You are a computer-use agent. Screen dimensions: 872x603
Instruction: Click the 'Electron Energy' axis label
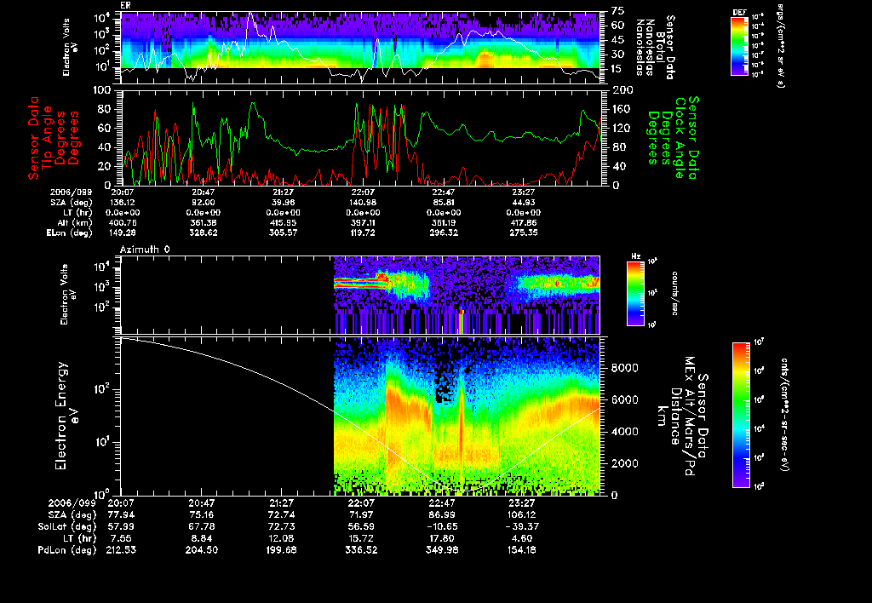point(62,416)
